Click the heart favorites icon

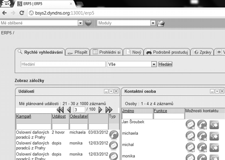tap(88, 23)
